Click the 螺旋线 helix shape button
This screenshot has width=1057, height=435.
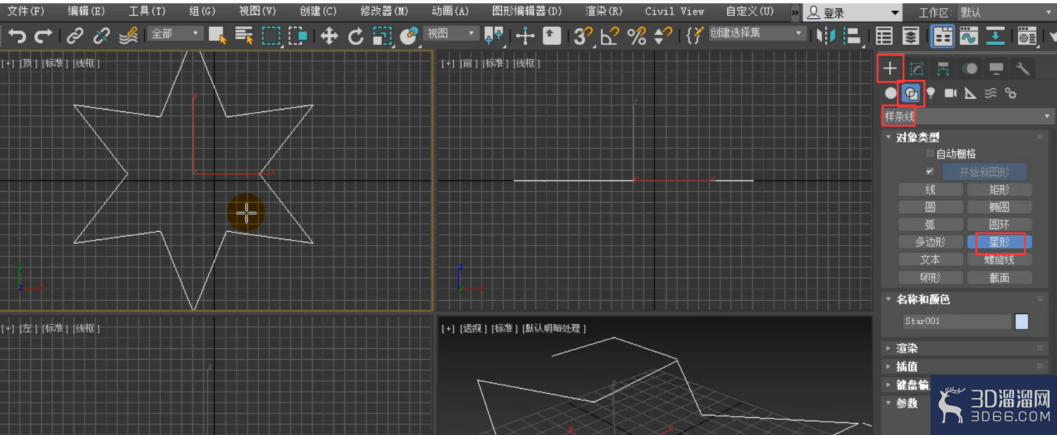point(999,260)
